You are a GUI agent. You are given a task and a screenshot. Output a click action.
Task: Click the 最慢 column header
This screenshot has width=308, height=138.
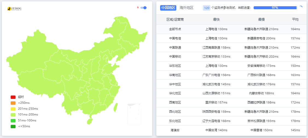(261, 20)
